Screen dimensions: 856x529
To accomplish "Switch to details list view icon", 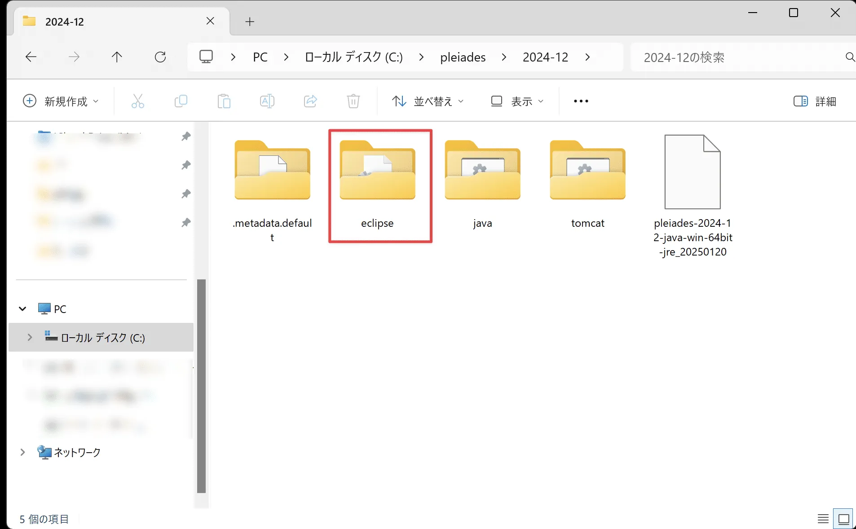I will point(823,519).
